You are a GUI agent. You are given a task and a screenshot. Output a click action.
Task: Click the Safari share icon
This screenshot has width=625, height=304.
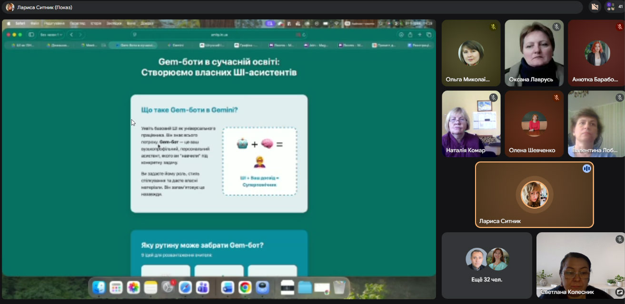tap(410, 35)
